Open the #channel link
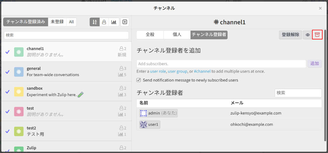The width and height of the screenshot is (328, 153). (202, 71)
